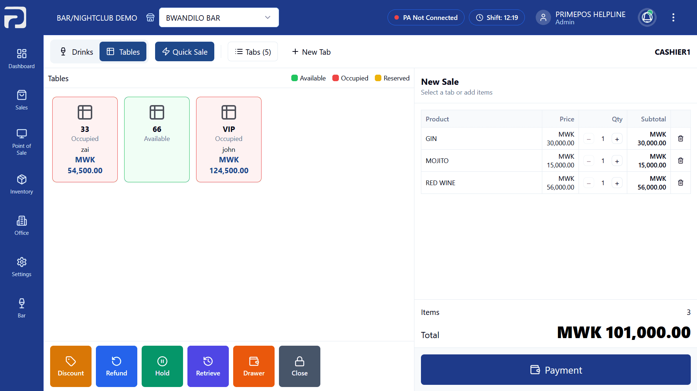The height and width of the screenshot is (391, 697).
Task: Open the Tabs (5) list
Action: coord(252,51)
